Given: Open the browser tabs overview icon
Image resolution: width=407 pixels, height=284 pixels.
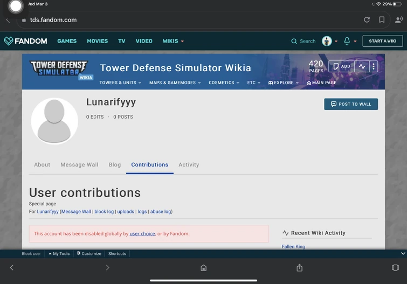Looking at the screenshot, I should tap(395, 267).
